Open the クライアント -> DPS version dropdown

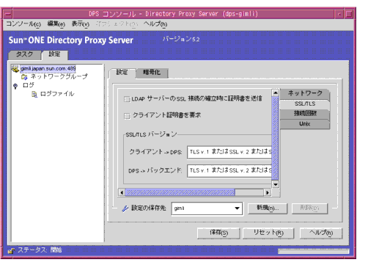click(229, 152)
